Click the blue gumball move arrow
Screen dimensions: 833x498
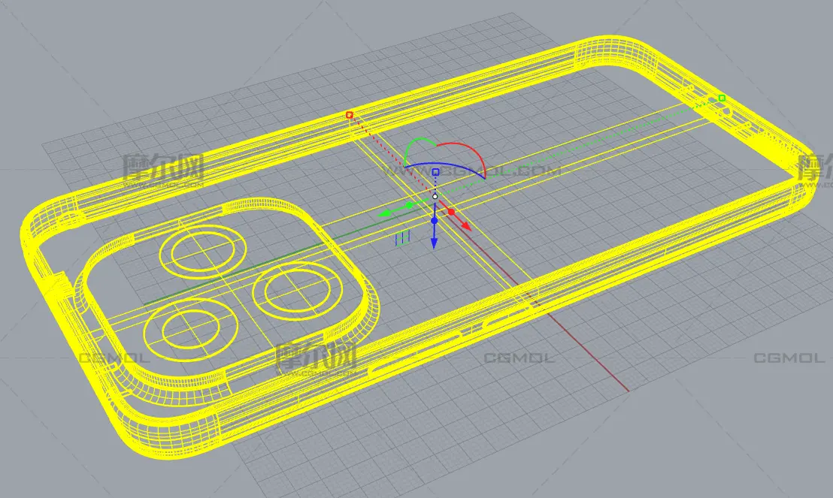click(434, 243)
